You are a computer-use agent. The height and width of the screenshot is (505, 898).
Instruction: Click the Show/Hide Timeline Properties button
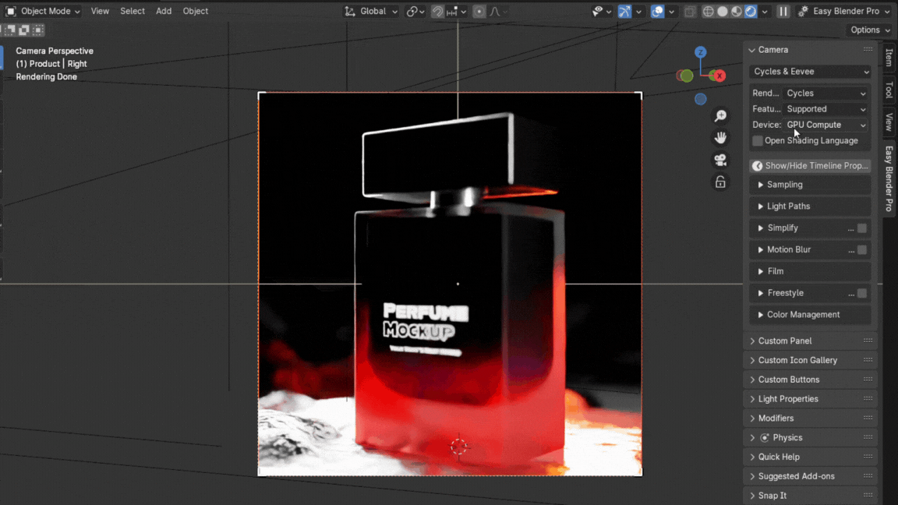point(810,166)
